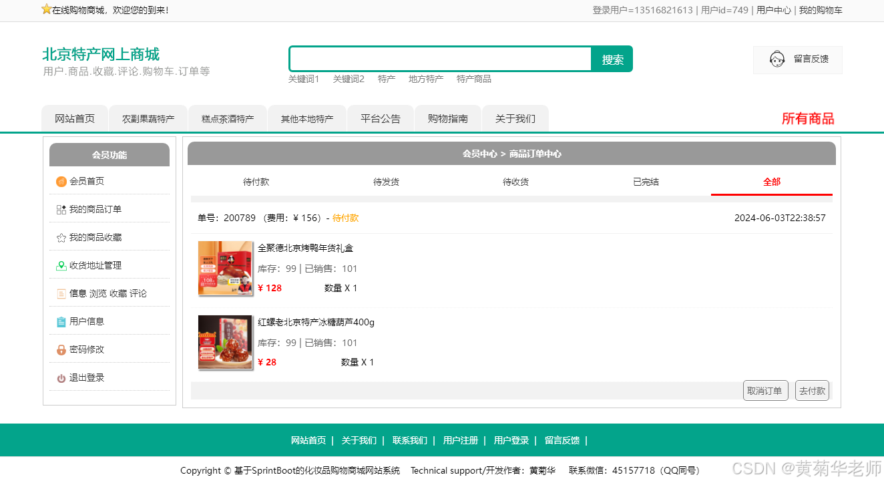Open the 红螺老北京特产冰糖葫芦 product thumbnail
This screenshot has width=884, height=483.
point(225,342)
